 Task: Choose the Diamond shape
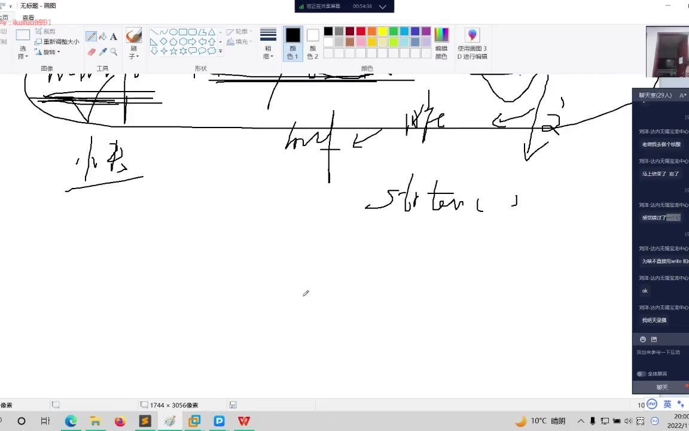(x=163, y=42)
